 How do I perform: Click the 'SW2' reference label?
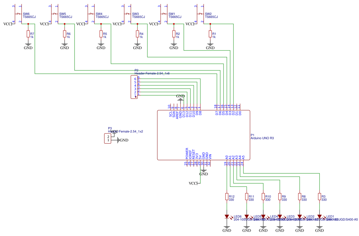coord(208,14)
